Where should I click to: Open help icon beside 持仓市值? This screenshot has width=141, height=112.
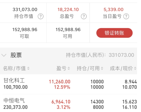(x=41, y=16)
